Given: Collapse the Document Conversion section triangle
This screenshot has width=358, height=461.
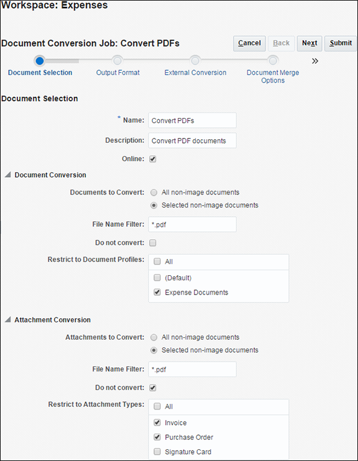Looking at the screenshot, I should pos(8,175).
